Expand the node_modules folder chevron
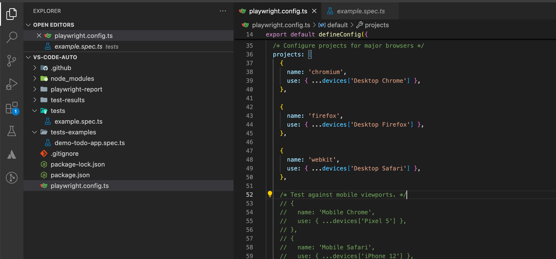 tap(35, 79)
